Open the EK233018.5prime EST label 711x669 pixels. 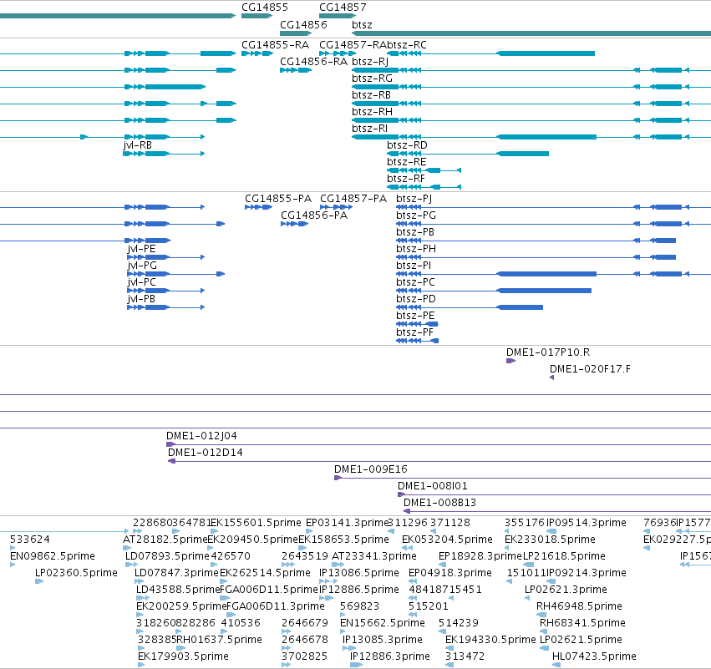tap(550, 540)
